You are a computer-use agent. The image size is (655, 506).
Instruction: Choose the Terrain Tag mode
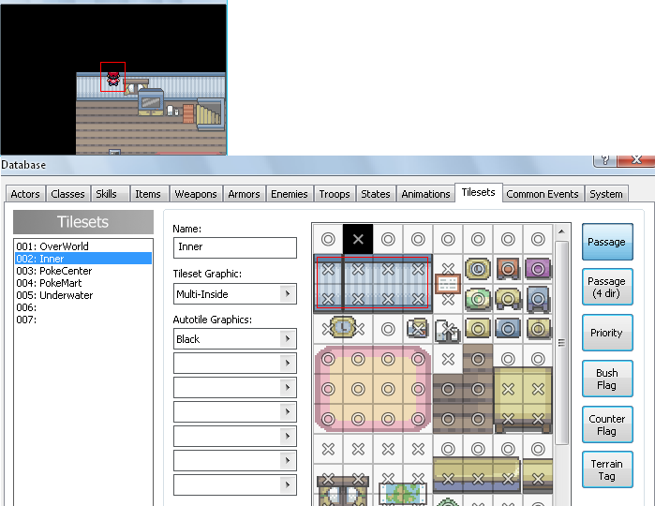point(607,469)
